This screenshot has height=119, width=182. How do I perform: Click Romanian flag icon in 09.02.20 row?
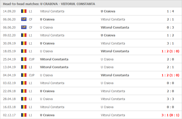point(24,35)
